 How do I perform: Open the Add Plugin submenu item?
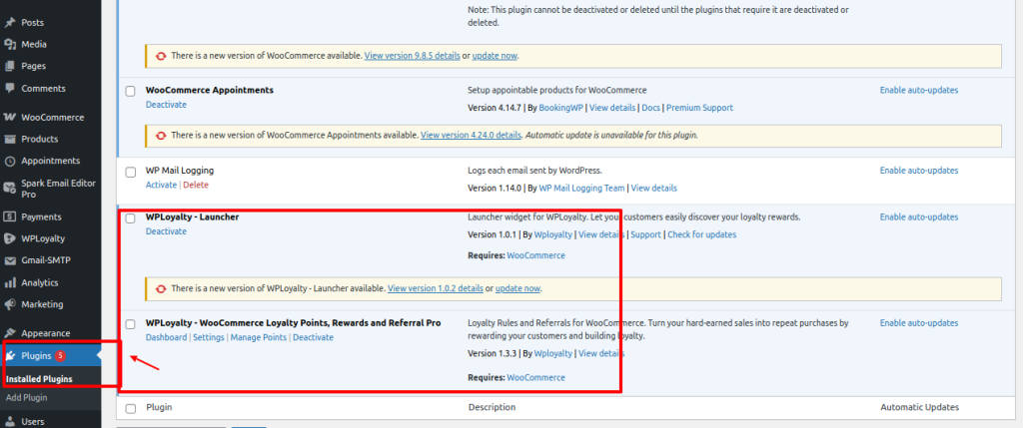(27, 397)
